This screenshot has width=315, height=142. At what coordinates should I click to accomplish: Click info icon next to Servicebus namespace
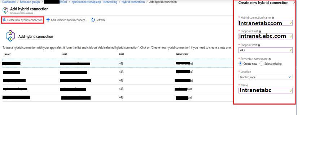pos(270,59)
